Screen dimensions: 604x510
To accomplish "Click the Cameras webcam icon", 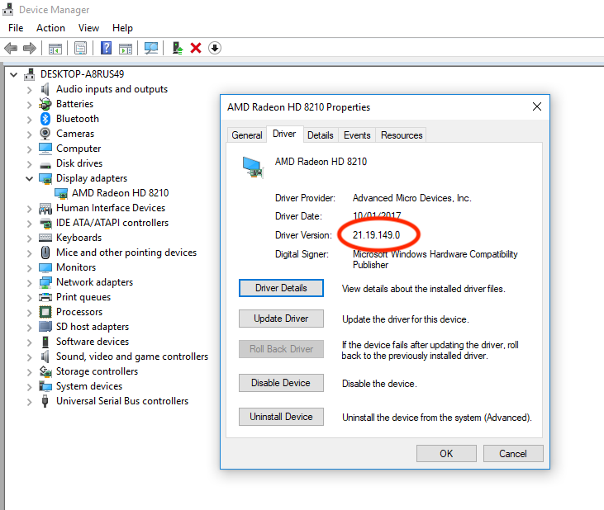I will (45, 134).
